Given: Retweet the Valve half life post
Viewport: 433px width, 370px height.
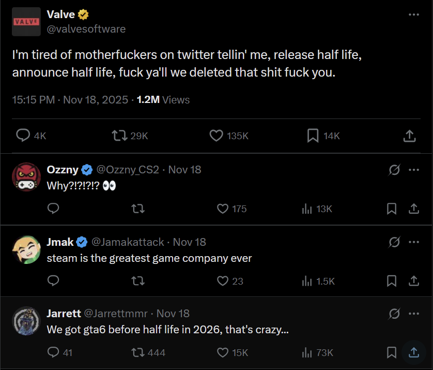Looking at the screenshot, I should coord(119,136).
